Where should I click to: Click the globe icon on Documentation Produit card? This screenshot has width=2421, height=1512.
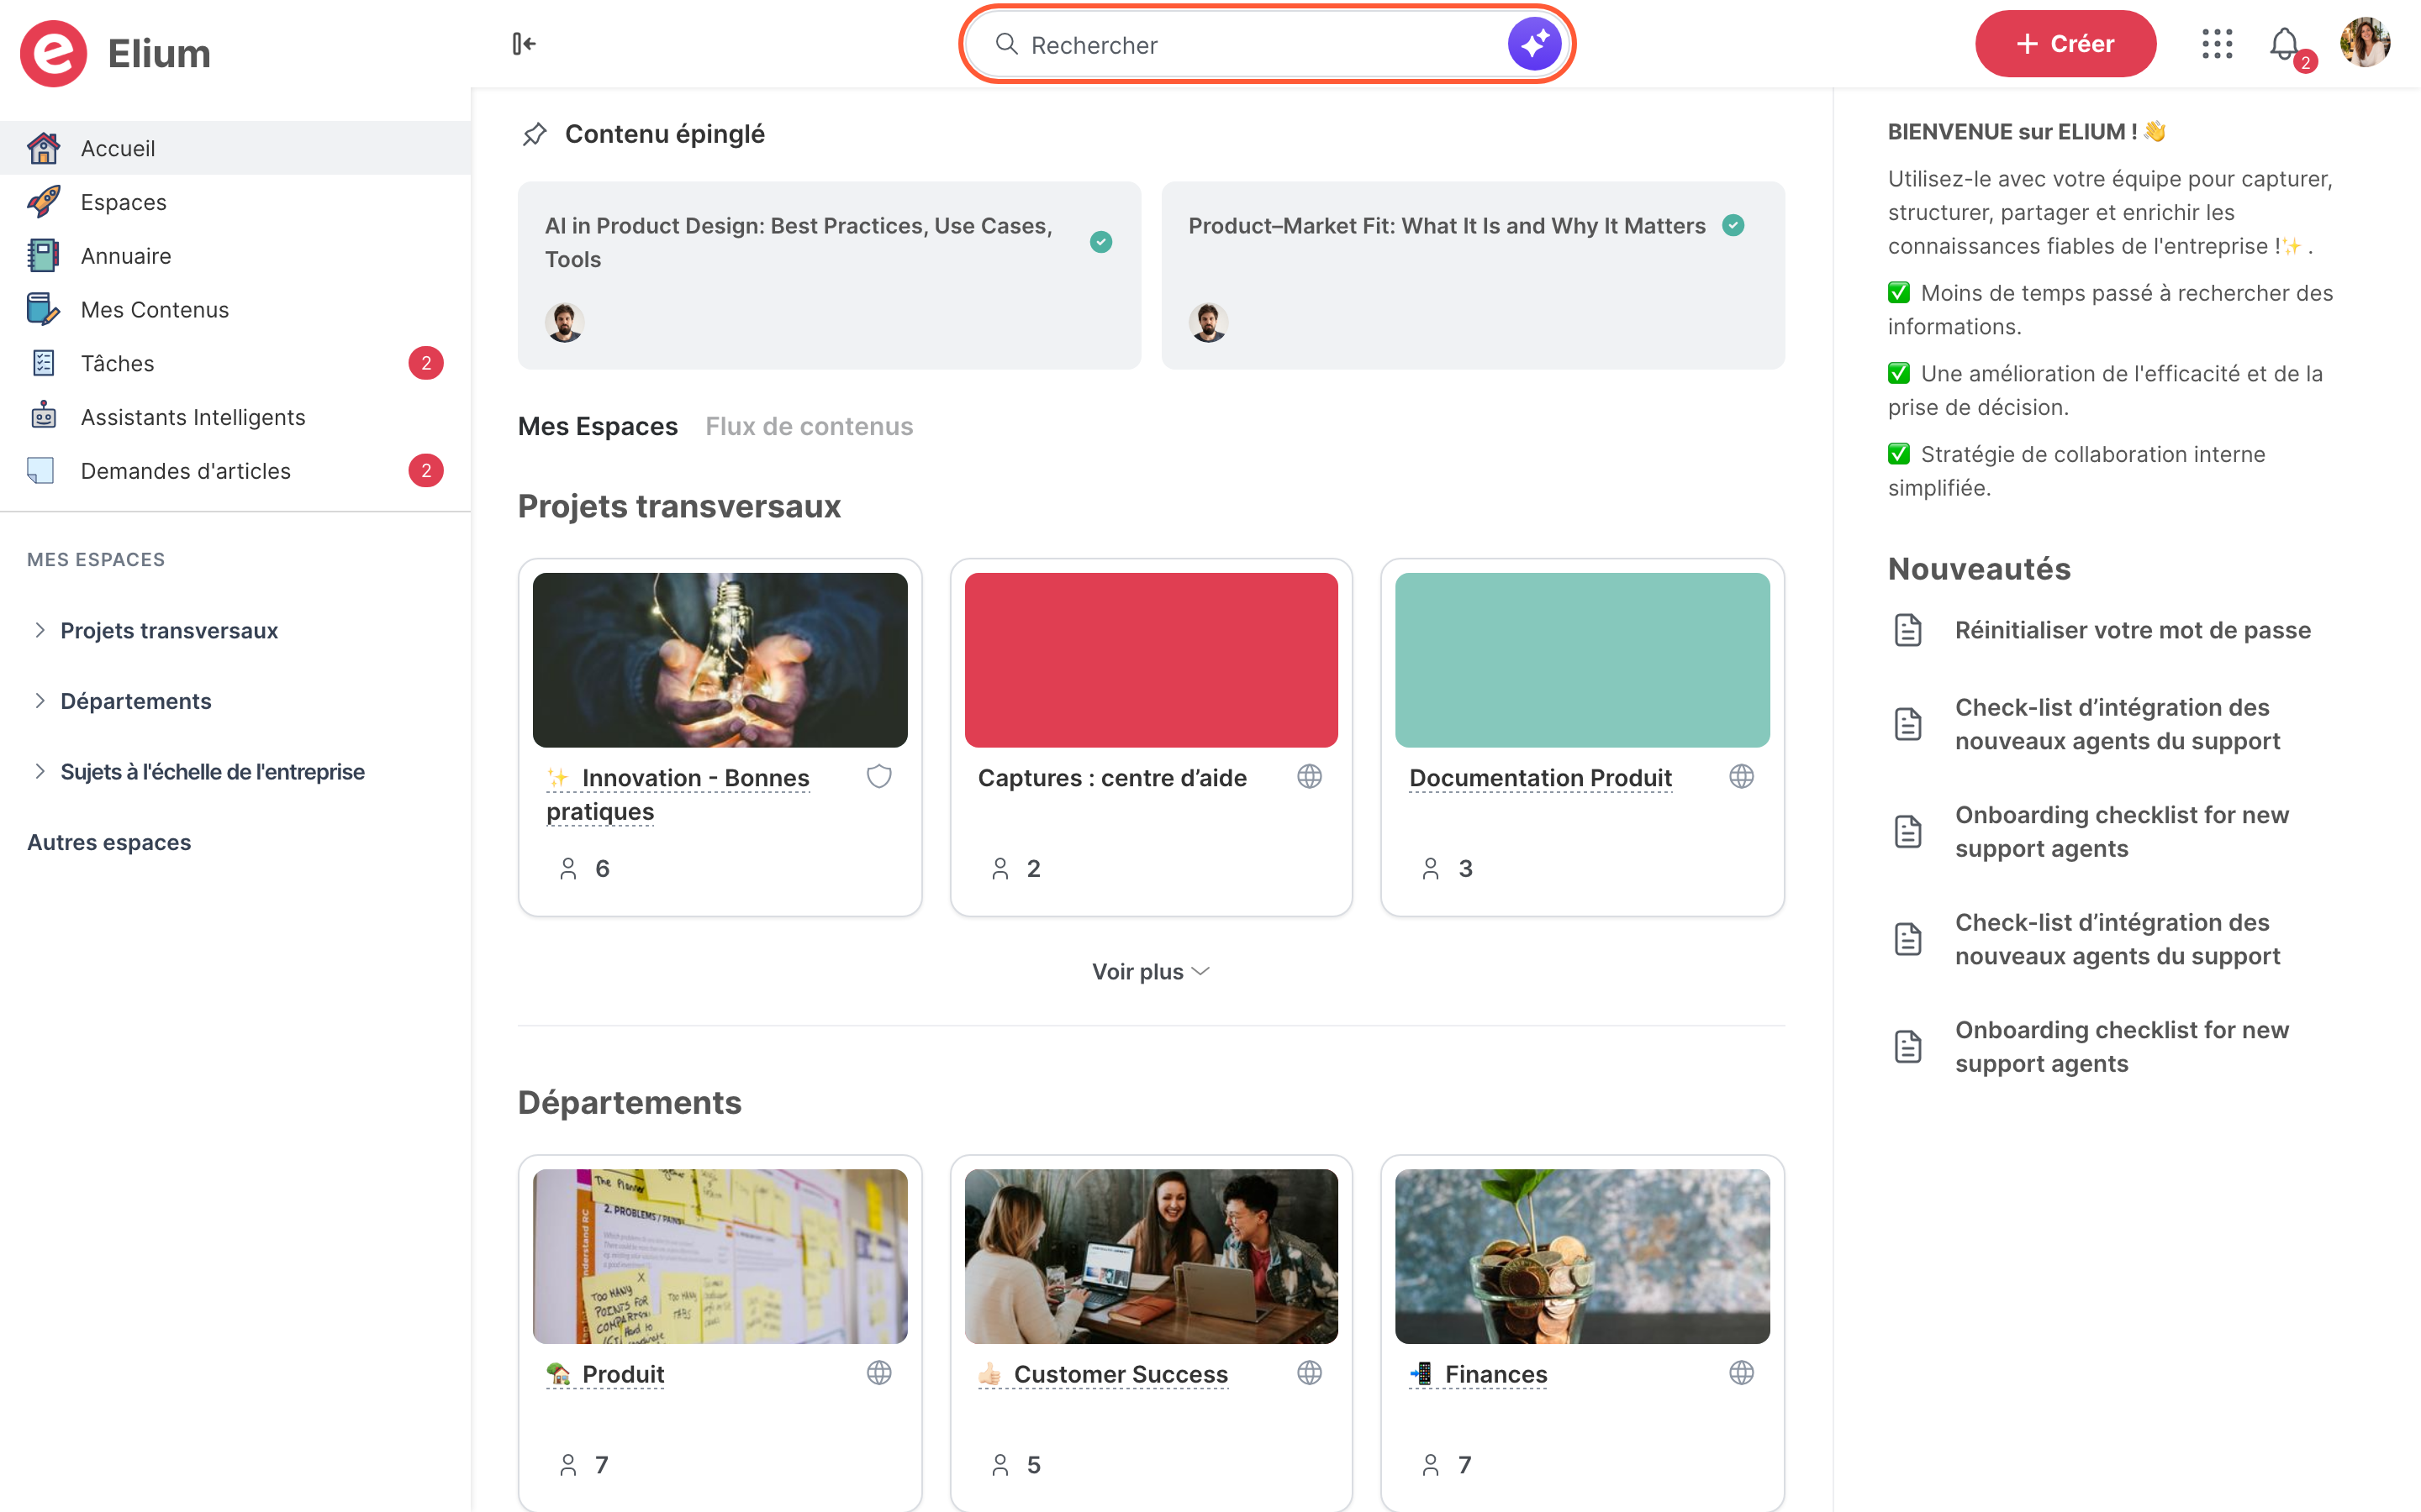click(x=1742, y=777)
